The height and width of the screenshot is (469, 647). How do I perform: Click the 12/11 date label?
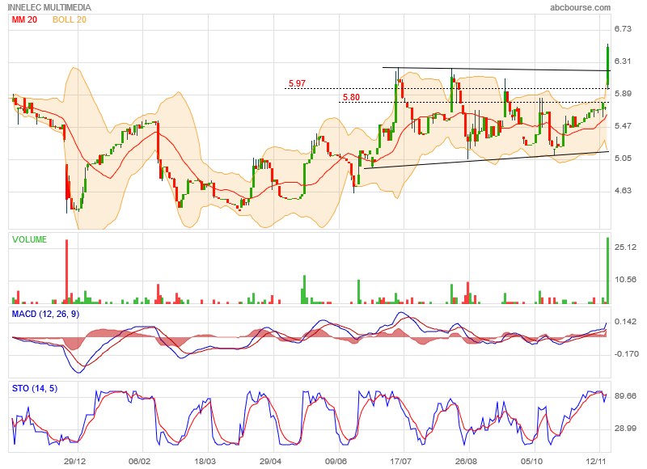click(597, 461)
